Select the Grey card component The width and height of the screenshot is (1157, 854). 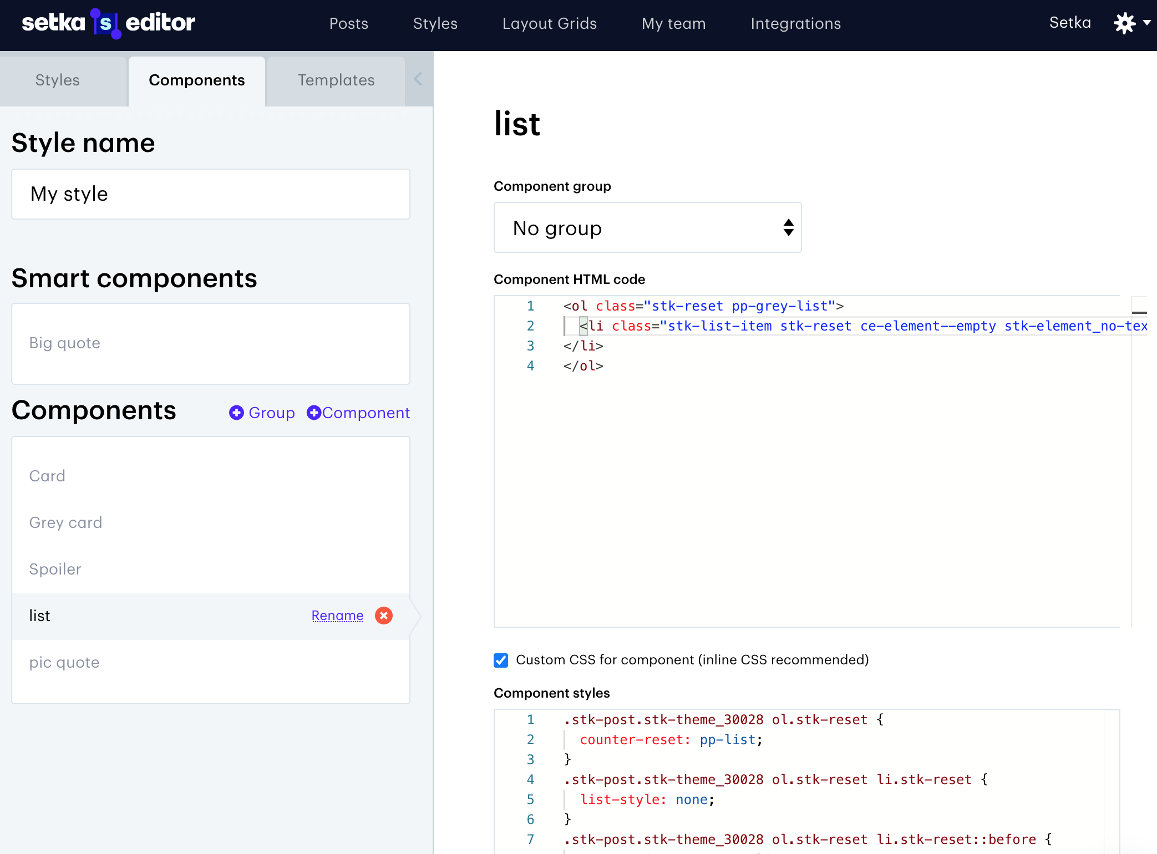(65, 522)
